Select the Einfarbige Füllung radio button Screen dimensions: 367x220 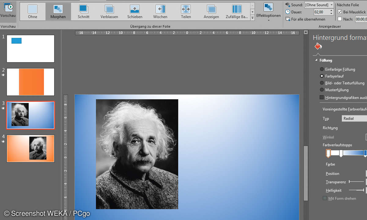point(322,69)
